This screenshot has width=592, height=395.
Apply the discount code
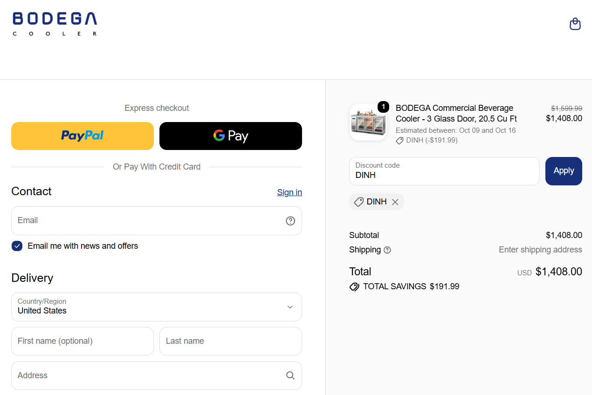click(564, 171)
